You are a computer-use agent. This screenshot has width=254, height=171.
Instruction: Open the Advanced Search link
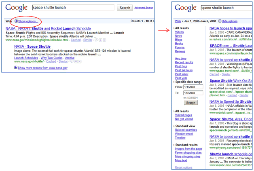[x=144, y=8]
